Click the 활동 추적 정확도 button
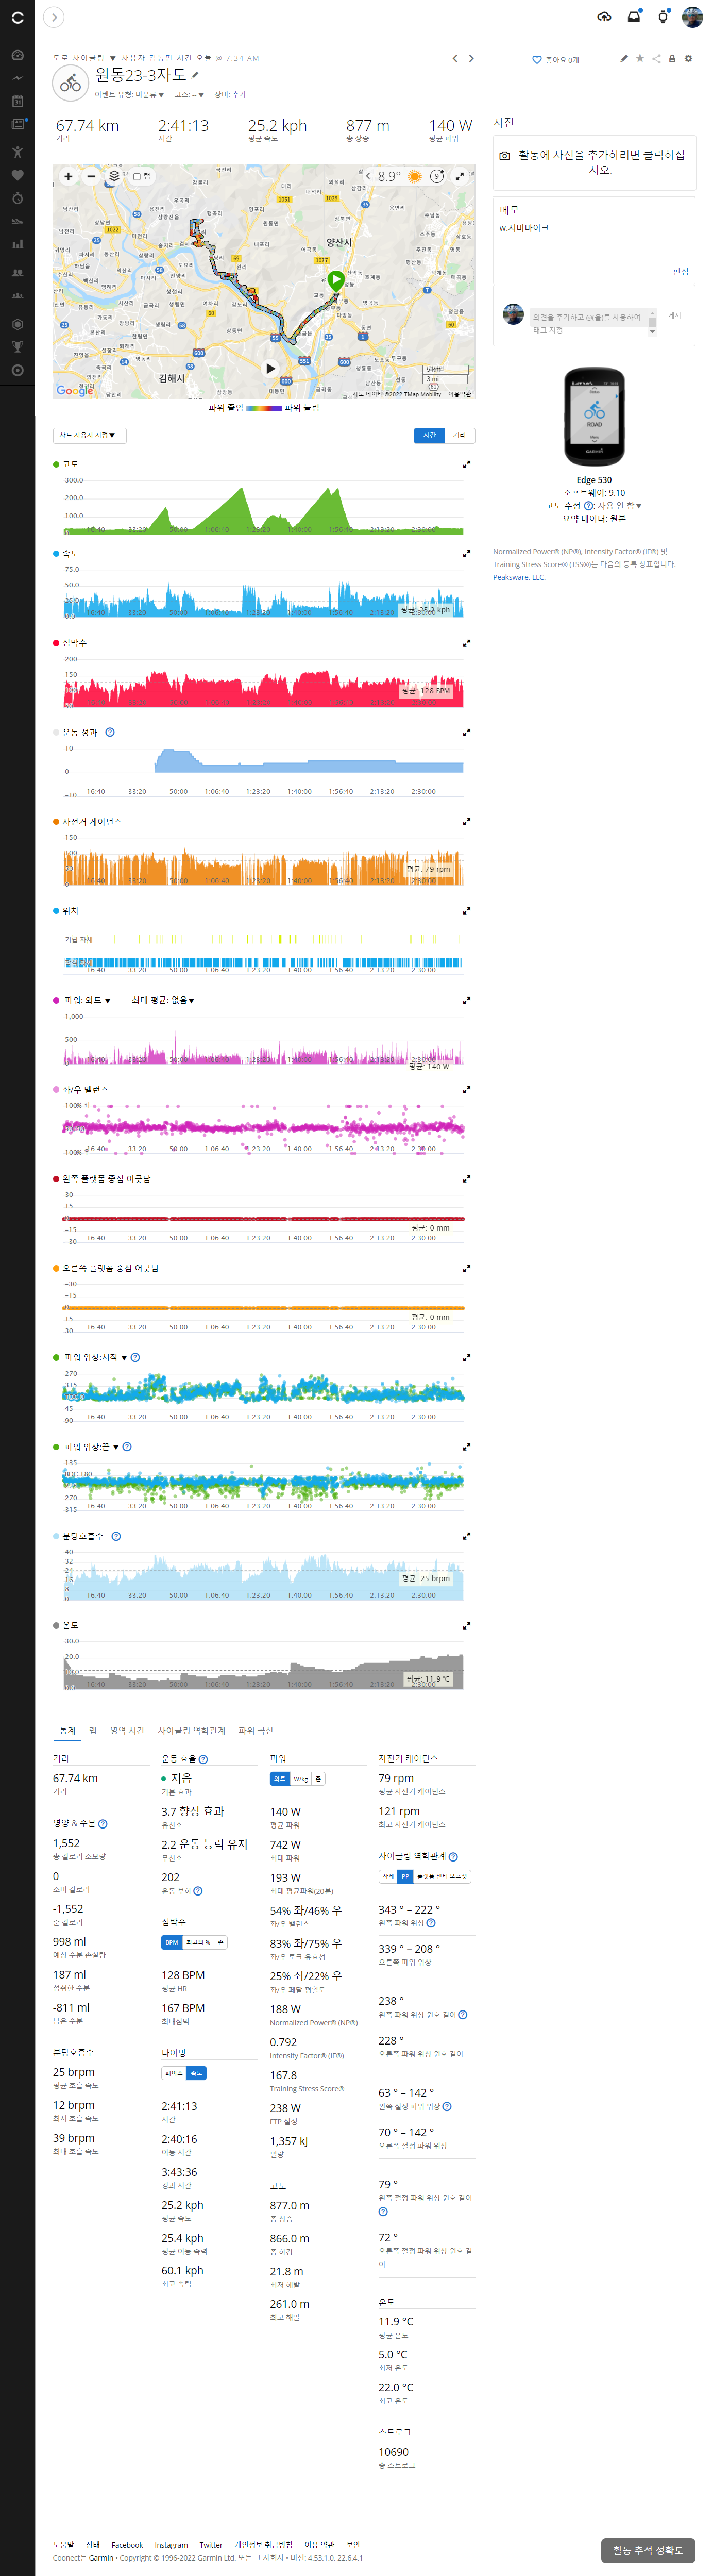The image size is (713, 2576). point(647,2551)
